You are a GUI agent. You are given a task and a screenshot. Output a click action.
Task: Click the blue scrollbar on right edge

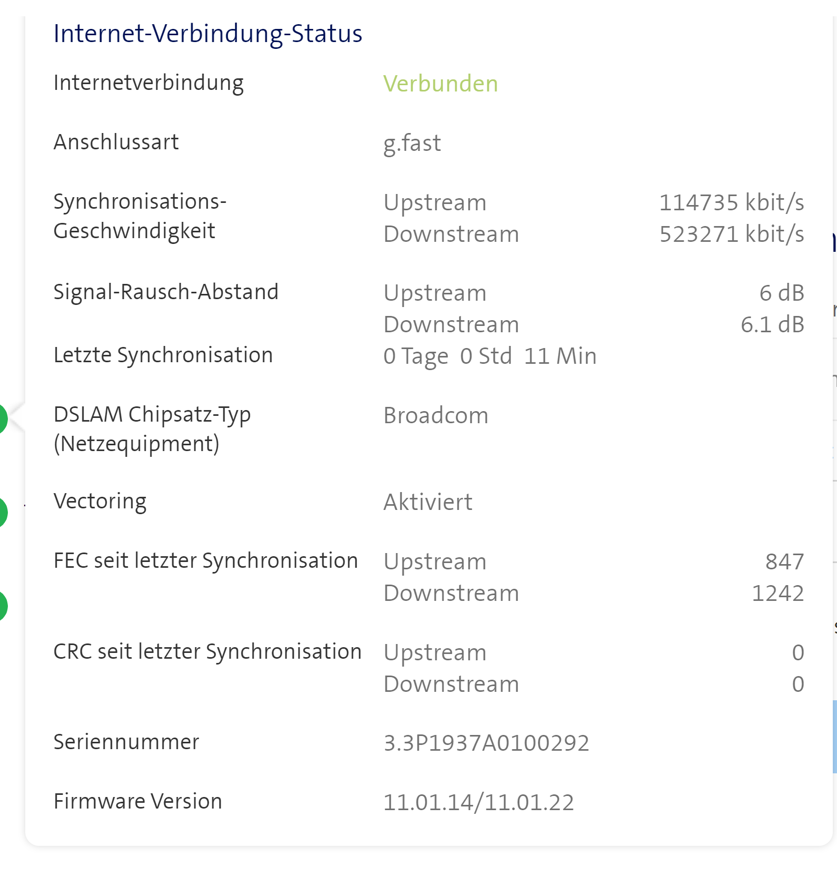pos(834,736)
